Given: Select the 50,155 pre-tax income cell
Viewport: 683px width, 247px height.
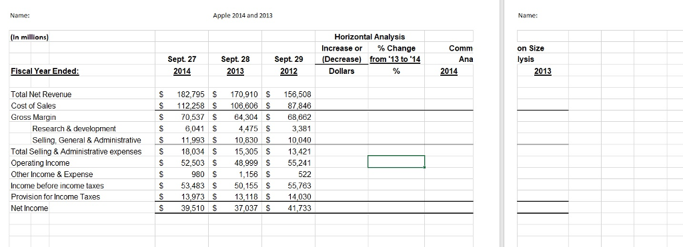Looking at the screenshot, I should click(x=235, y=186).
